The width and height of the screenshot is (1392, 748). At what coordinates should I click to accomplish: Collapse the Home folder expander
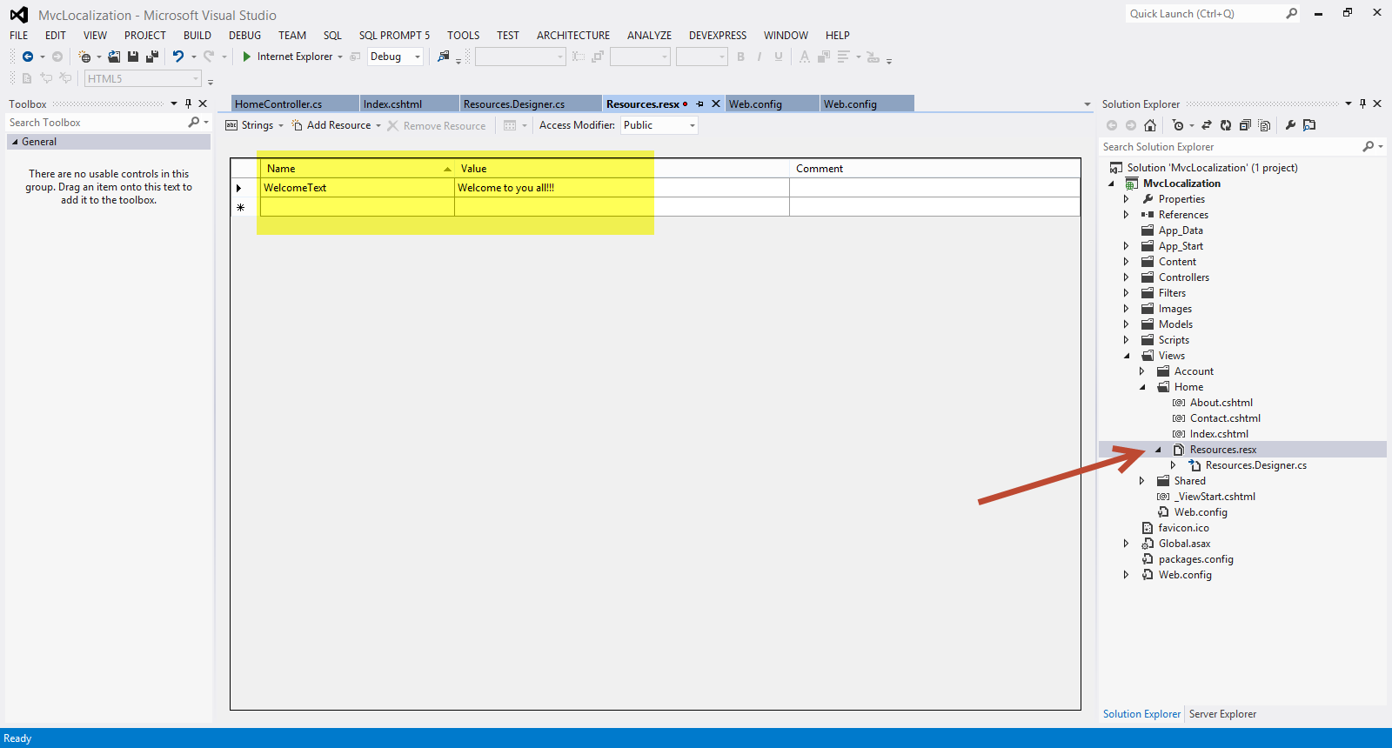tap(1142, 387)
